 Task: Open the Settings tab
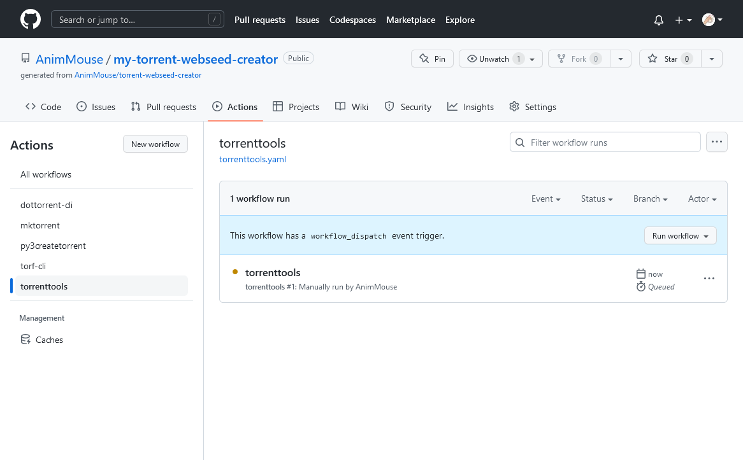tap(533, 107)
